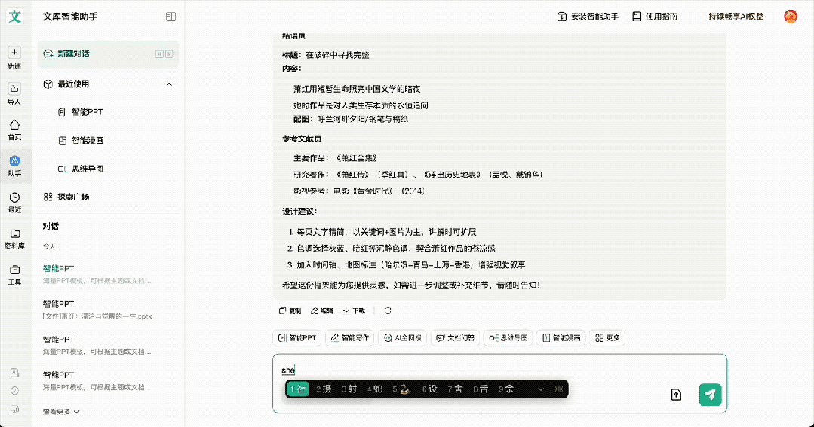
Task: Click the devices icon at rail bottom
Action: point(14,409)
